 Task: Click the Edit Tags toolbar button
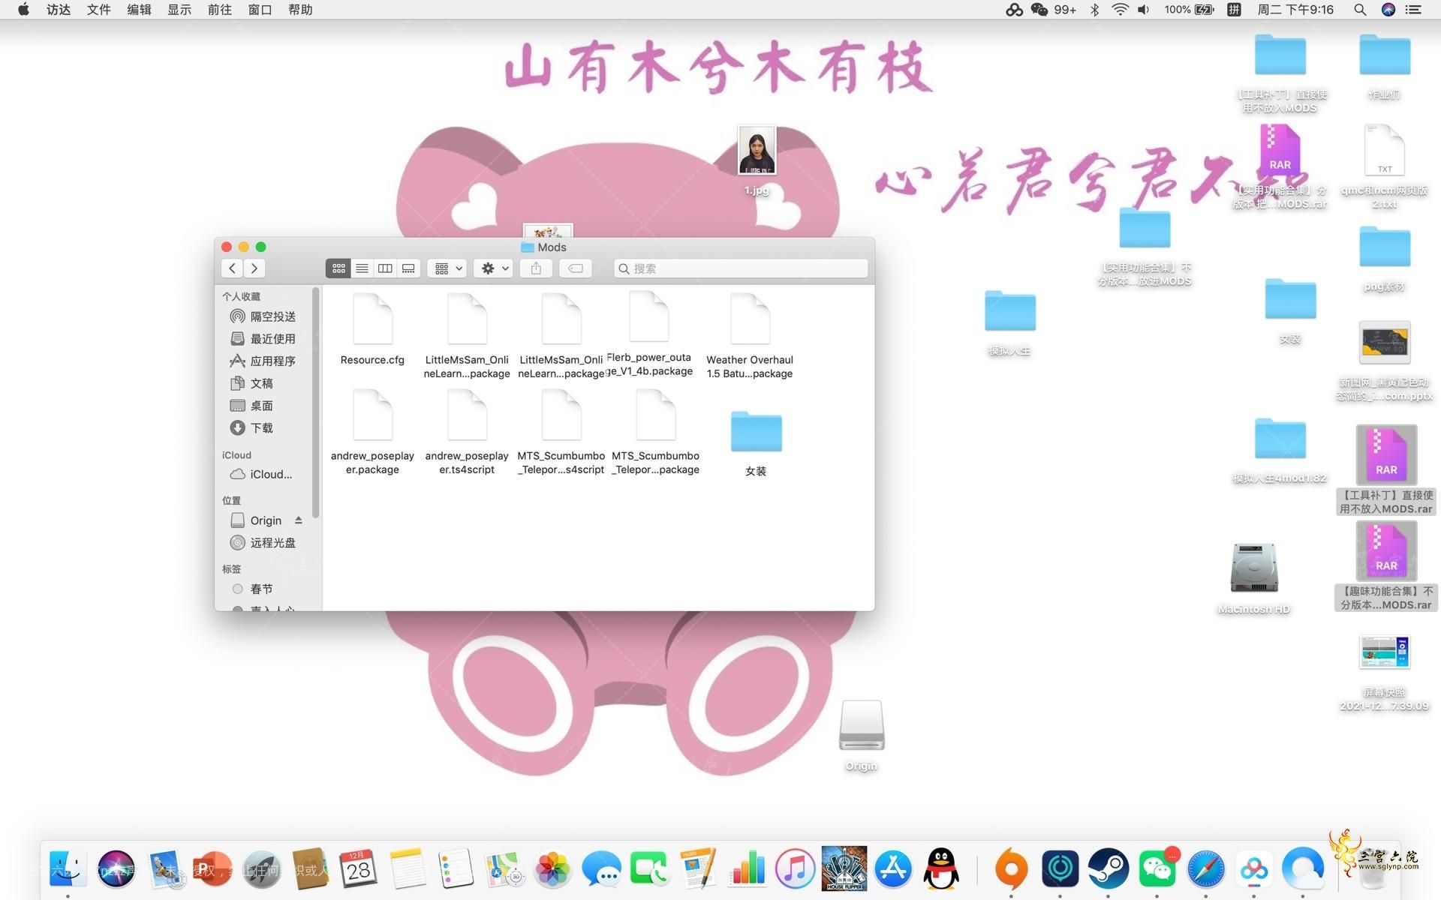pos(576,268)
